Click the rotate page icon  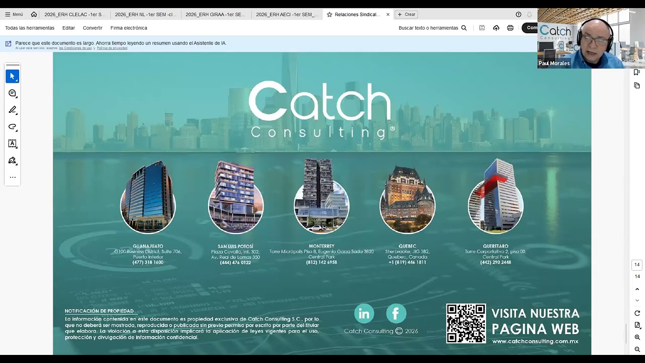click(x=637, y=313)
